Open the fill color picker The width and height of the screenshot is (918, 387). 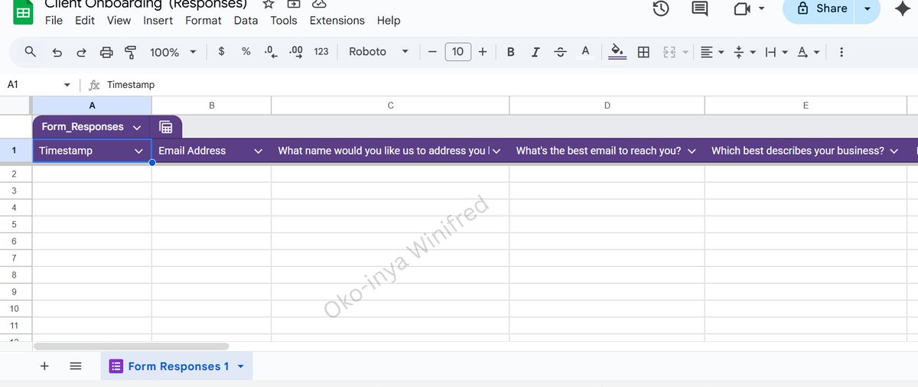tap(617, 52)
